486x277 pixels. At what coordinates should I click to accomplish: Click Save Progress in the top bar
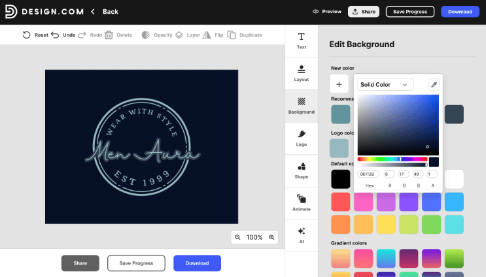[x=410, y=12]
